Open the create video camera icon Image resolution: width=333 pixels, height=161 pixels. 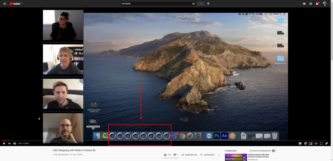[x=304, y=4]
